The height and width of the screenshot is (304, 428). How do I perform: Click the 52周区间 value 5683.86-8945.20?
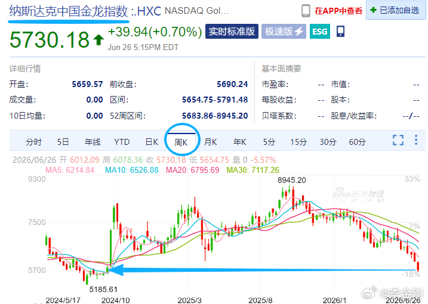click(x=215, y=116)
